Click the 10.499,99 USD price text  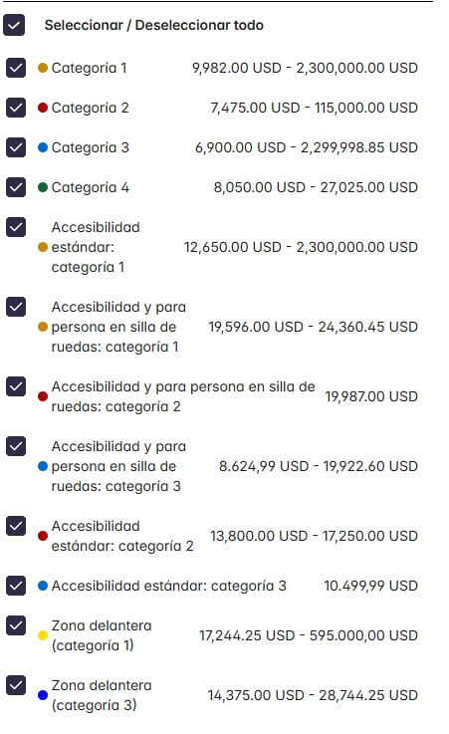pos(371,586)
